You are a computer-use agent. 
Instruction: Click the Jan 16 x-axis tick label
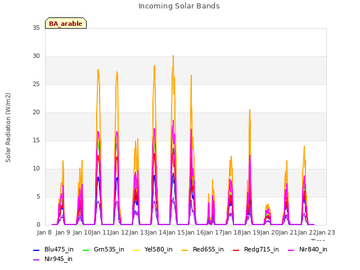195,232
